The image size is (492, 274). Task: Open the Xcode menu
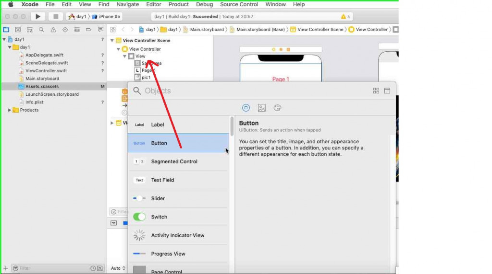pyautogui.click(x=30, y=4)
